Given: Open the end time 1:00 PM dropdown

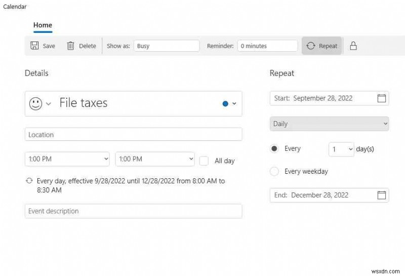Looking at the screenshot, I should tap(155, 159).
